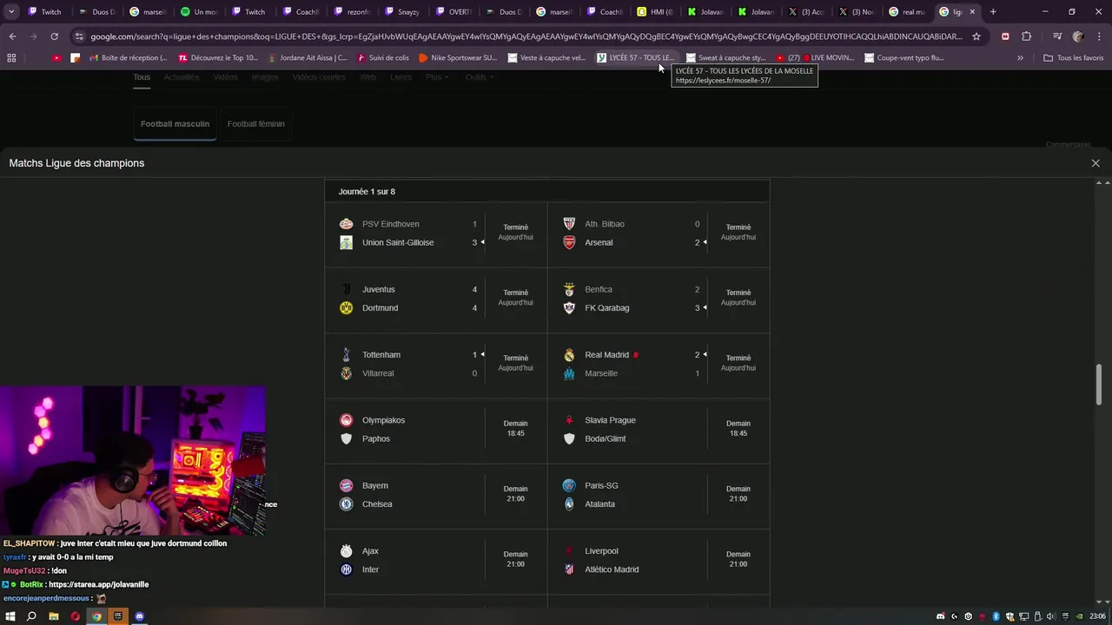The height and width of the screenshot is (625, 1112).
Task: Switch to the rezonfr browser tab
Action: (x=351, y=12)
